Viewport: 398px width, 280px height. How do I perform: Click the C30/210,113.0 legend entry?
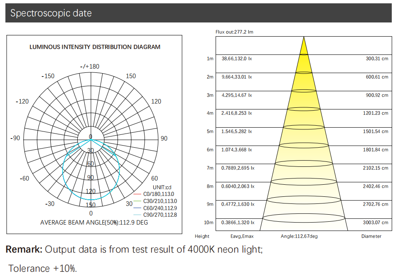160,201
